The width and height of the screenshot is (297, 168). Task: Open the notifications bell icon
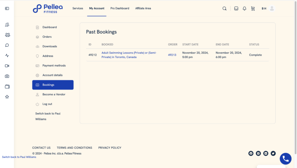click(x=244, y=8)
